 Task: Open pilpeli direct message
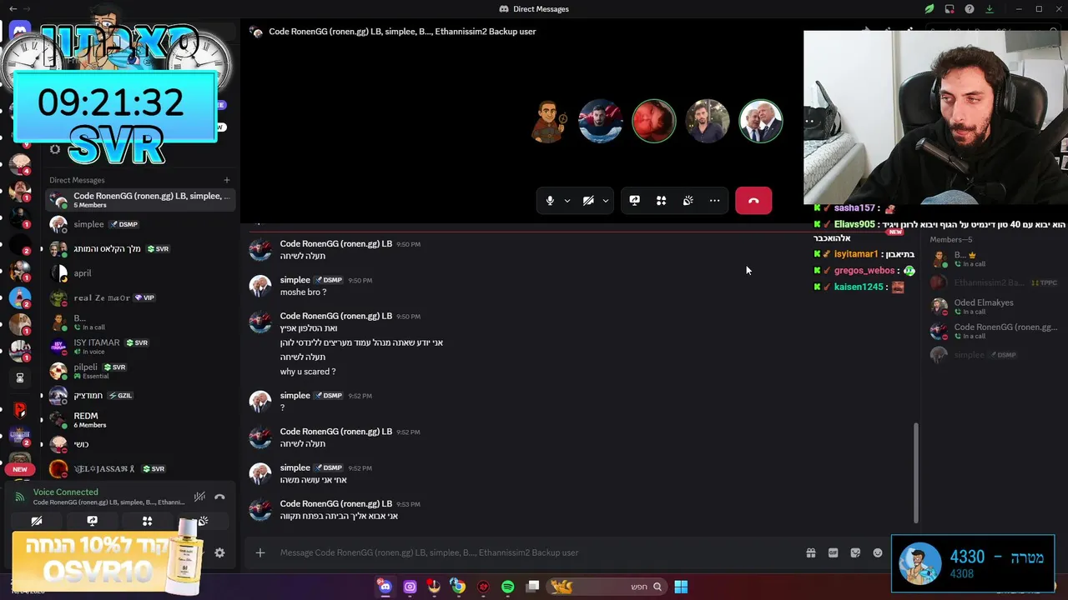click(x=140, y=371)
